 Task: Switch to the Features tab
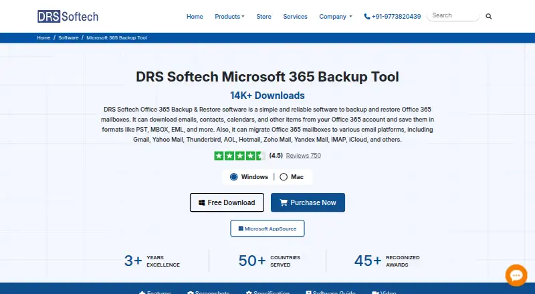click(x=155, y=292)
